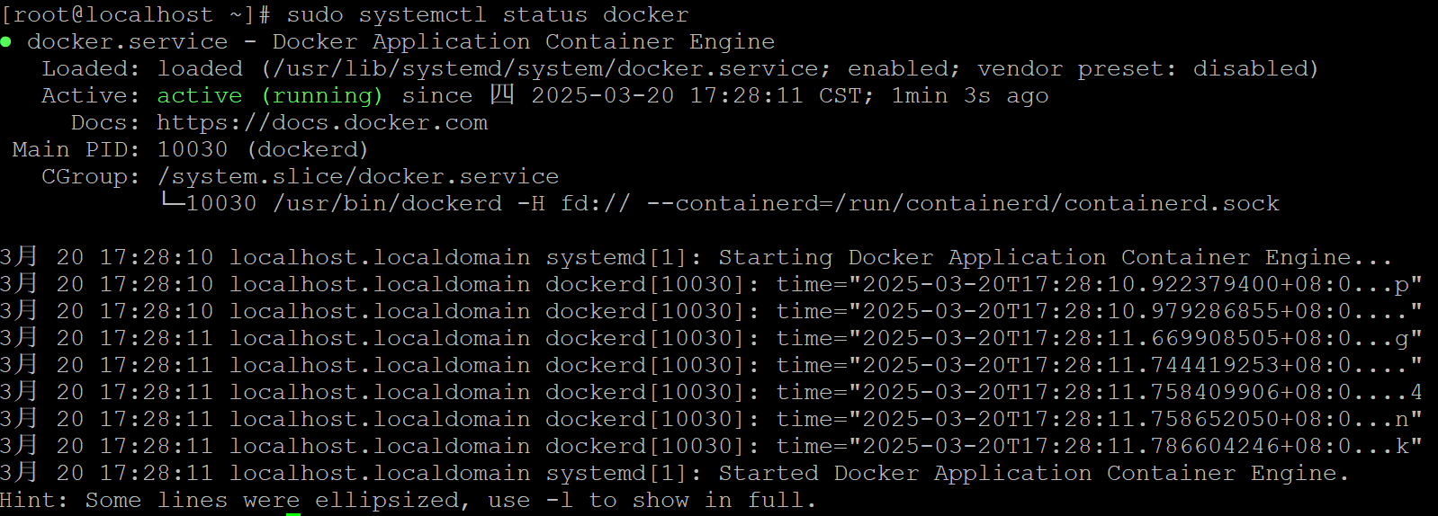
Task: Click the green status dot beside docker.service
Action: tap(6, 42)
